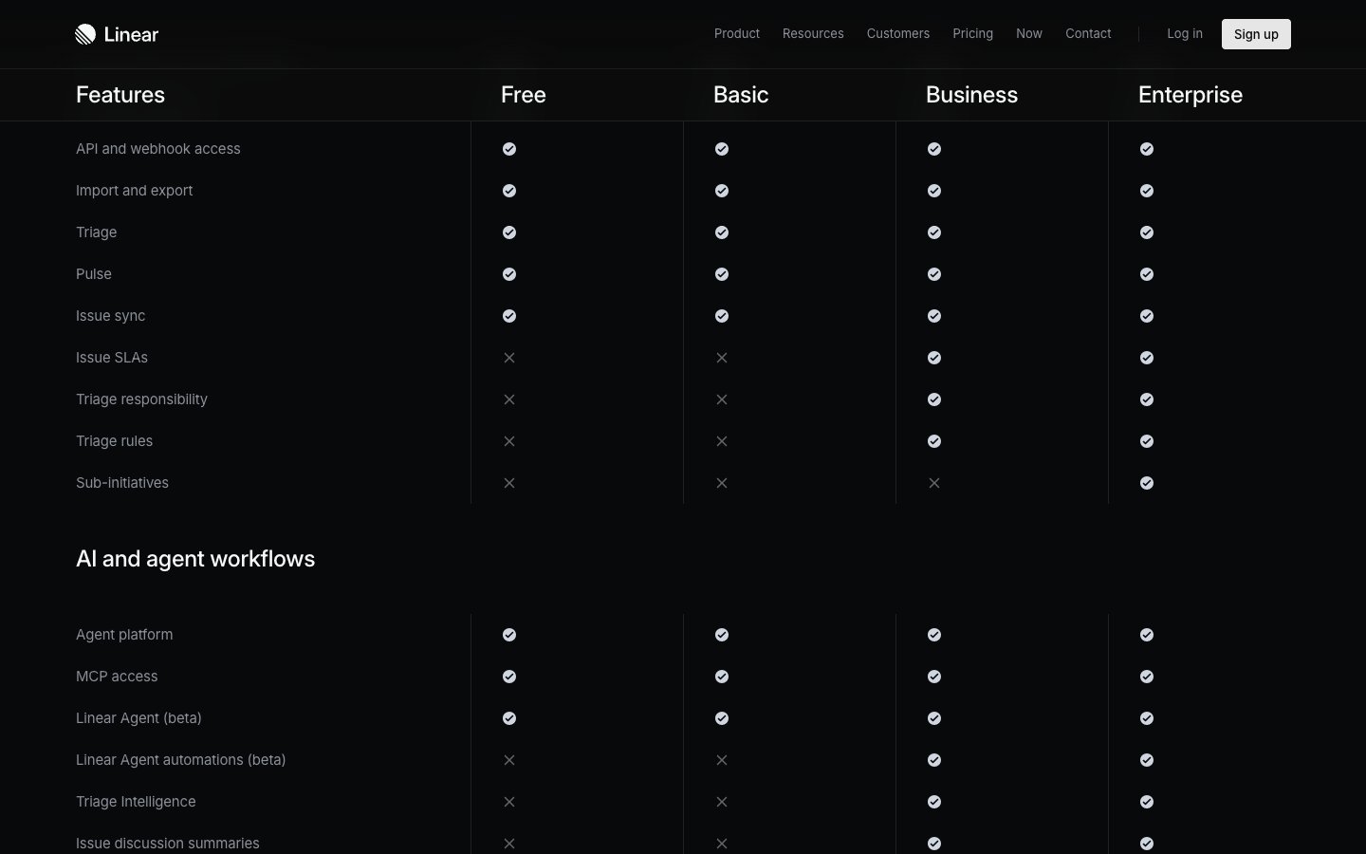Open the Product menu
The height and width of the screenshot is (854, 1366).
point(737,34)
